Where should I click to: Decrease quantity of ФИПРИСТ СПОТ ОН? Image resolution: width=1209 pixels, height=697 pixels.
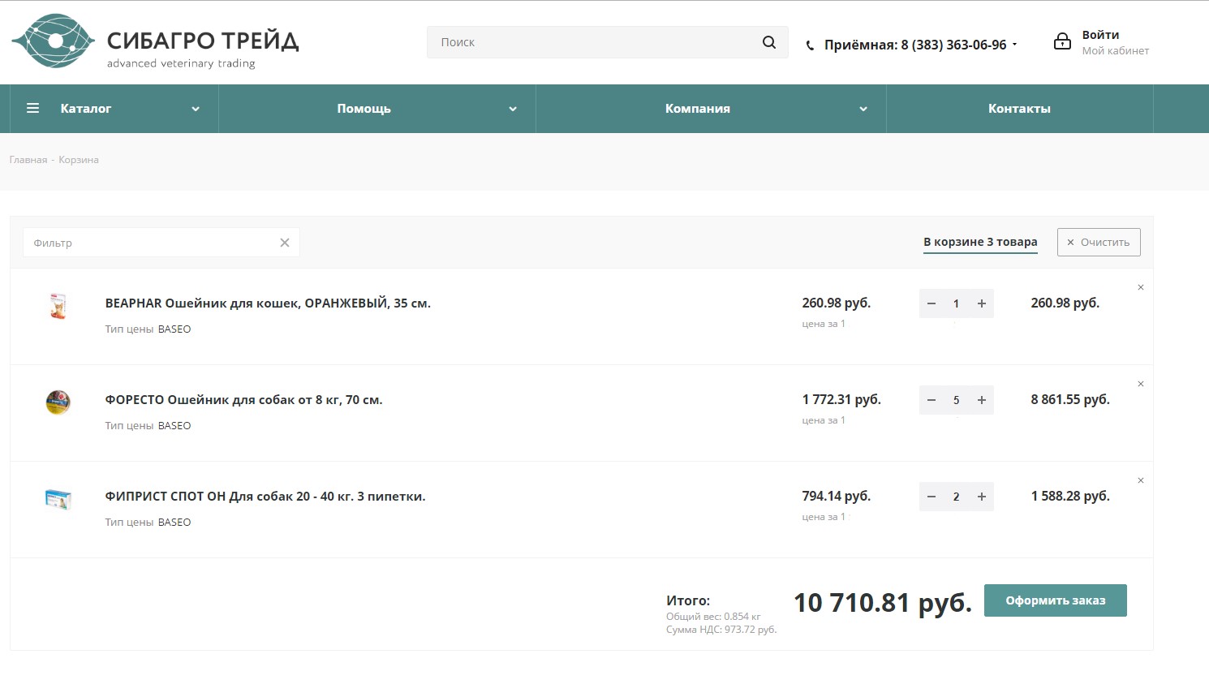[x=931, y=497]
